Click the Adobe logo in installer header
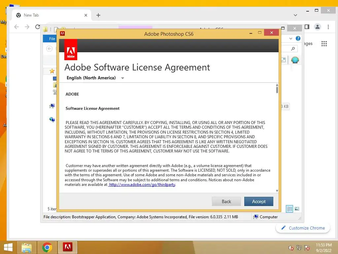This screenshot has height=254, width=338. (71, 50)
